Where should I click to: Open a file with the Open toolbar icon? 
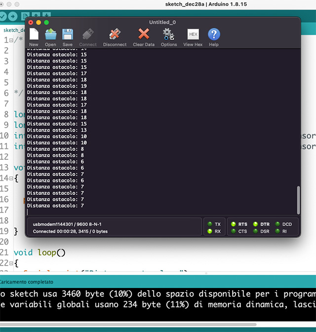click(50, 37)
